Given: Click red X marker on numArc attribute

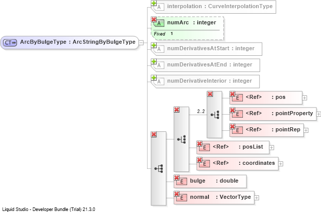Looking at the screenshot, I should point(154,19).
